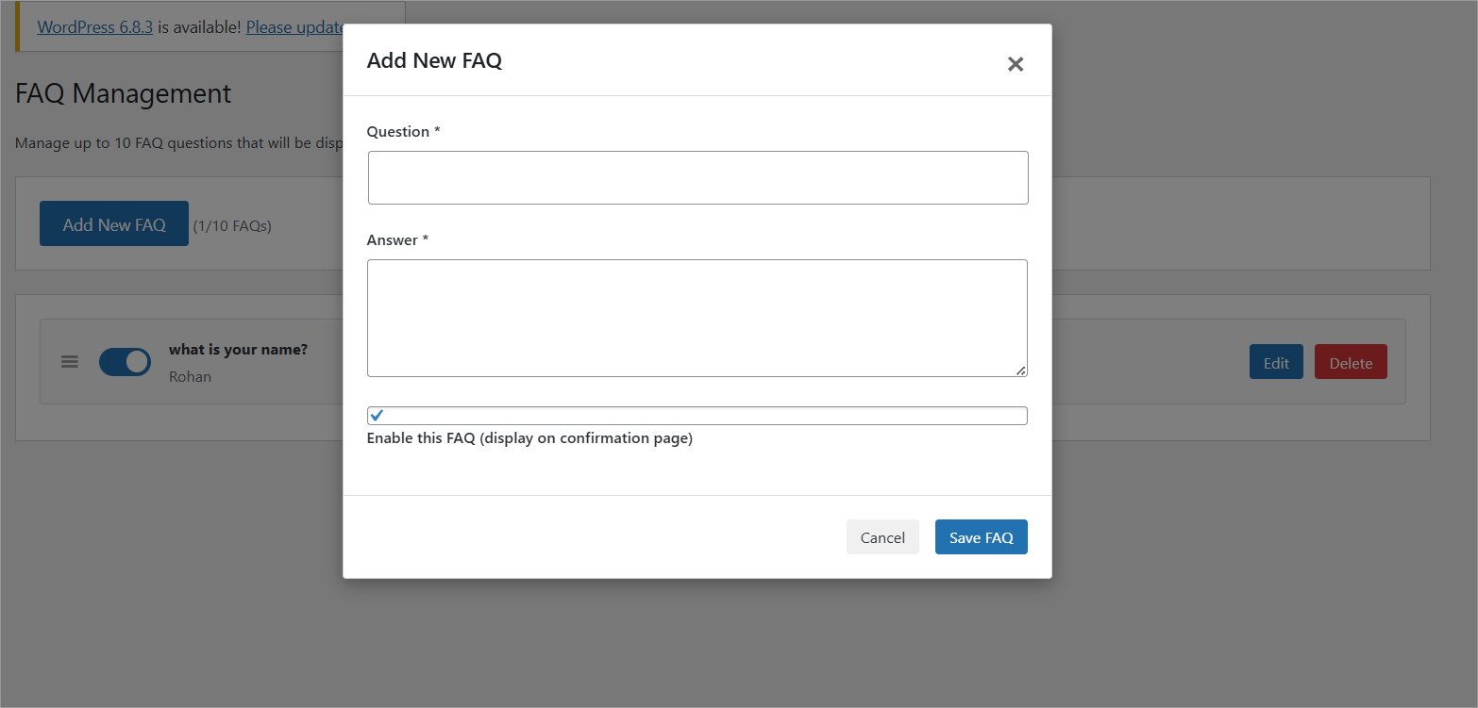The image size is (1478, 708).
Task: Click the "(1/10 FAQs)" count label
Action: point(233,225)
